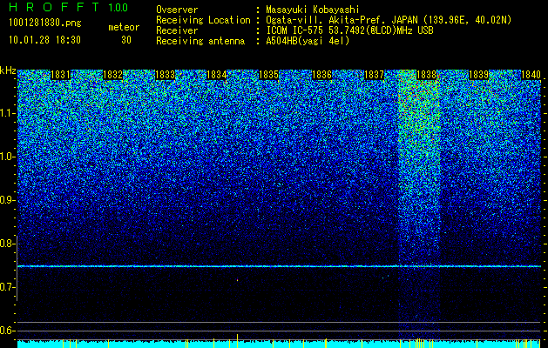Click the 1834 time marker
This screenshot has height=348, width=548.
(x=217, y=75)
